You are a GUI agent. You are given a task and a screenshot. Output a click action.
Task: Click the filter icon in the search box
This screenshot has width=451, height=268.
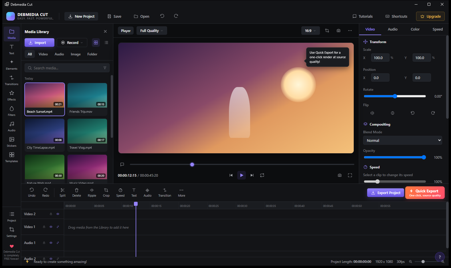105,68
